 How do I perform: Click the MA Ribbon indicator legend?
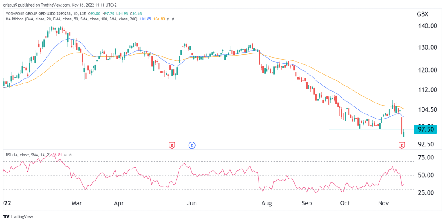coord(71,19)
